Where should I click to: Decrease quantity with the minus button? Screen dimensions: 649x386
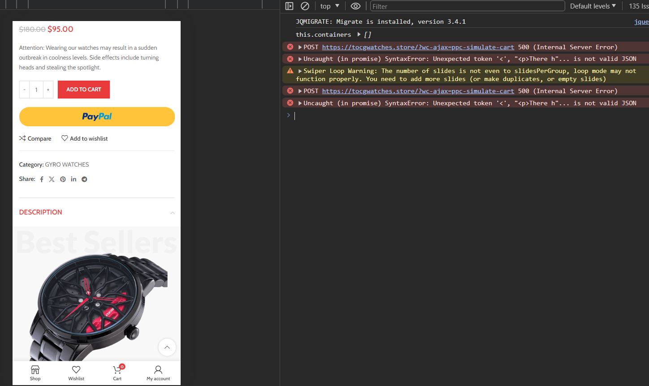click(x=25, y=90)
